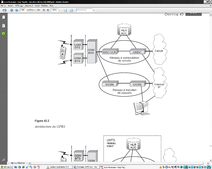212x169 pixels.
Task: Open the Edition menu
Action: click(x=11, y=6)
